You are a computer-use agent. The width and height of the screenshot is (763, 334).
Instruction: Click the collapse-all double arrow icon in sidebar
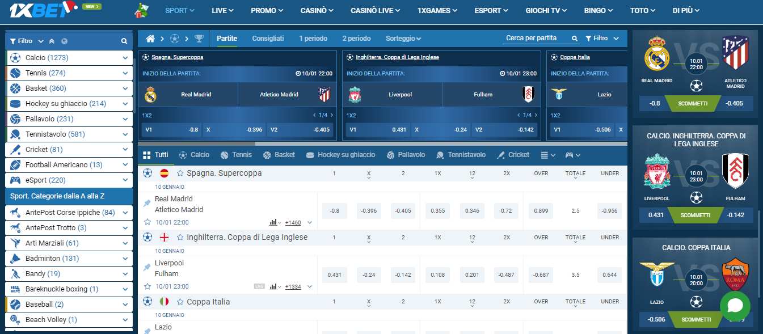tap(52, 41)
